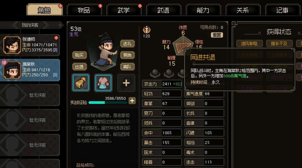Open the equipped pink robe armor slot
302x168 pixels.
103,82
